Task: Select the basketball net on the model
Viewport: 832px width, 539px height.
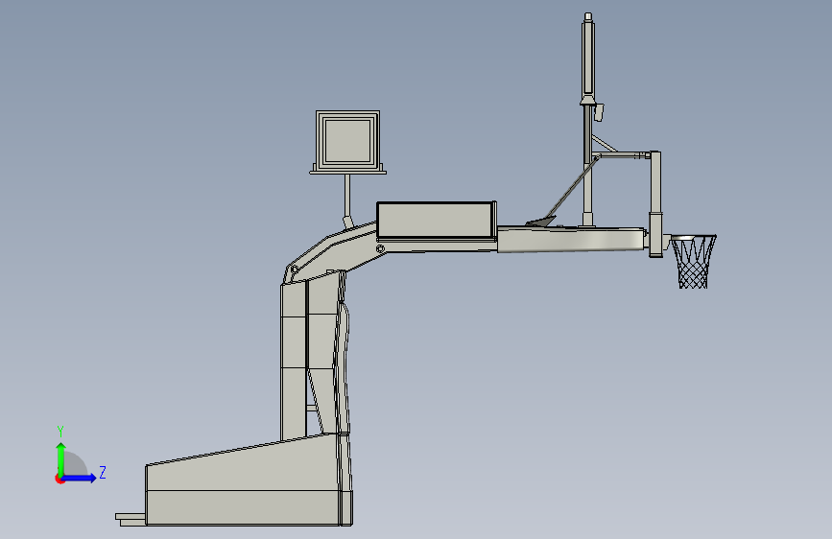Action: 694,263
